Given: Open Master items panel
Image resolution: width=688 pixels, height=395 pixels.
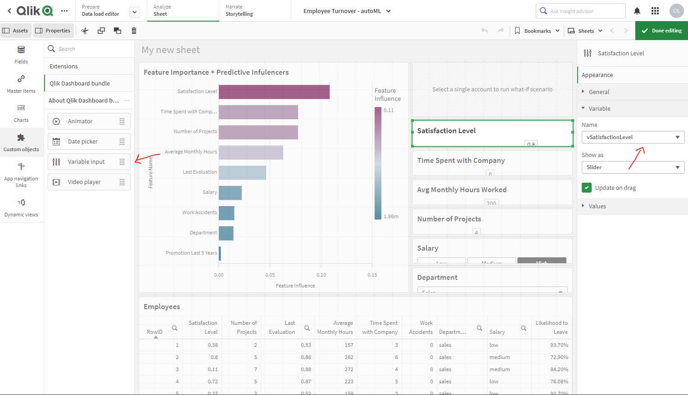Looking at the screenshot, I should pos(21,84).
